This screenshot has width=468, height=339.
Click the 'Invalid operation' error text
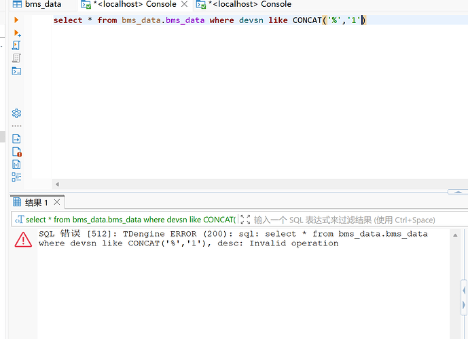pyautogui.click(x=293, y=243)
